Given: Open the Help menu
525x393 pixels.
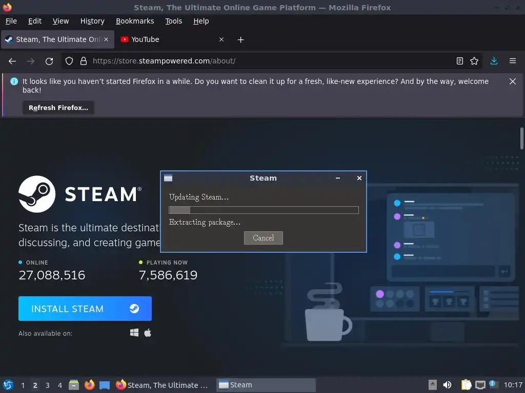Looking at the screenshot, I should tap(201, 21).
